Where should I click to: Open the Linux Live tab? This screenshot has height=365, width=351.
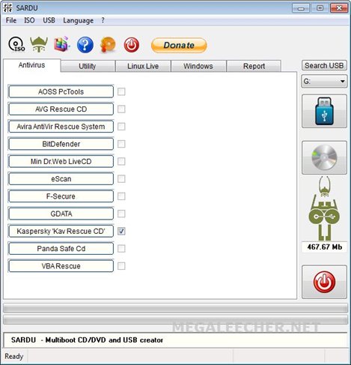click(x=143, y=66)
